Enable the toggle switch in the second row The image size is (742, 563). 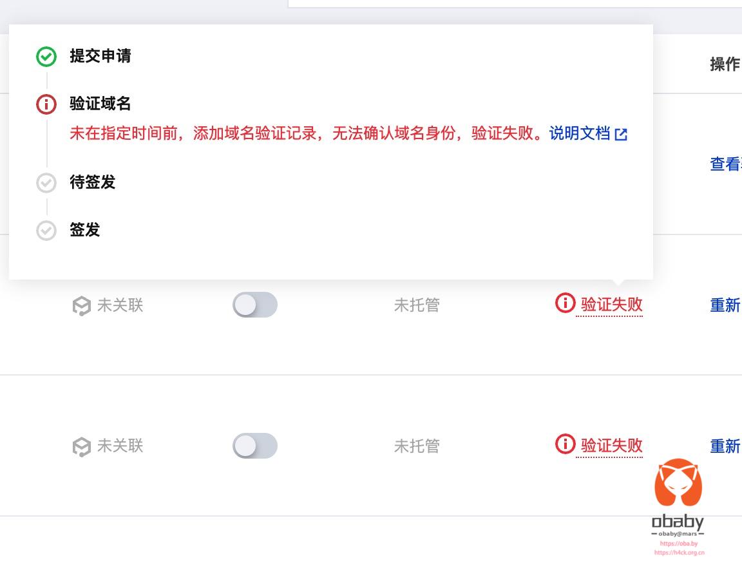(255, 446)
